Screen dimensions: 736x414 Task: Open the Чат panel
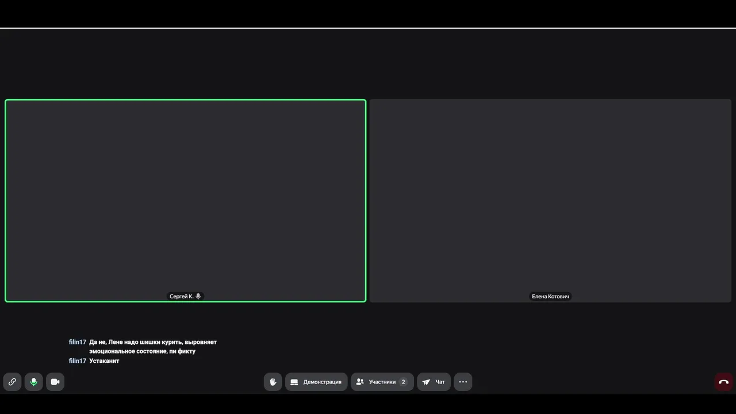pos(434,382)
